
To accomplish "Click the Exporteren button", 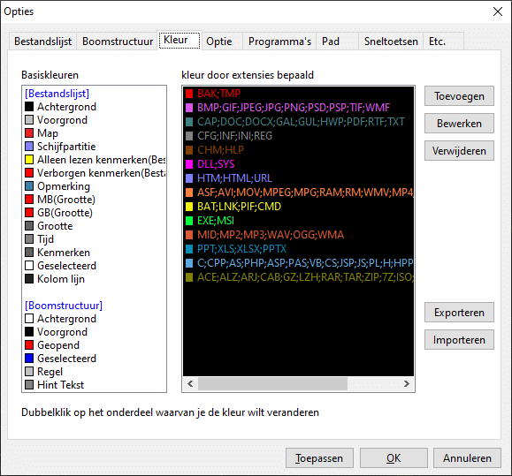I will pos(459,313).
